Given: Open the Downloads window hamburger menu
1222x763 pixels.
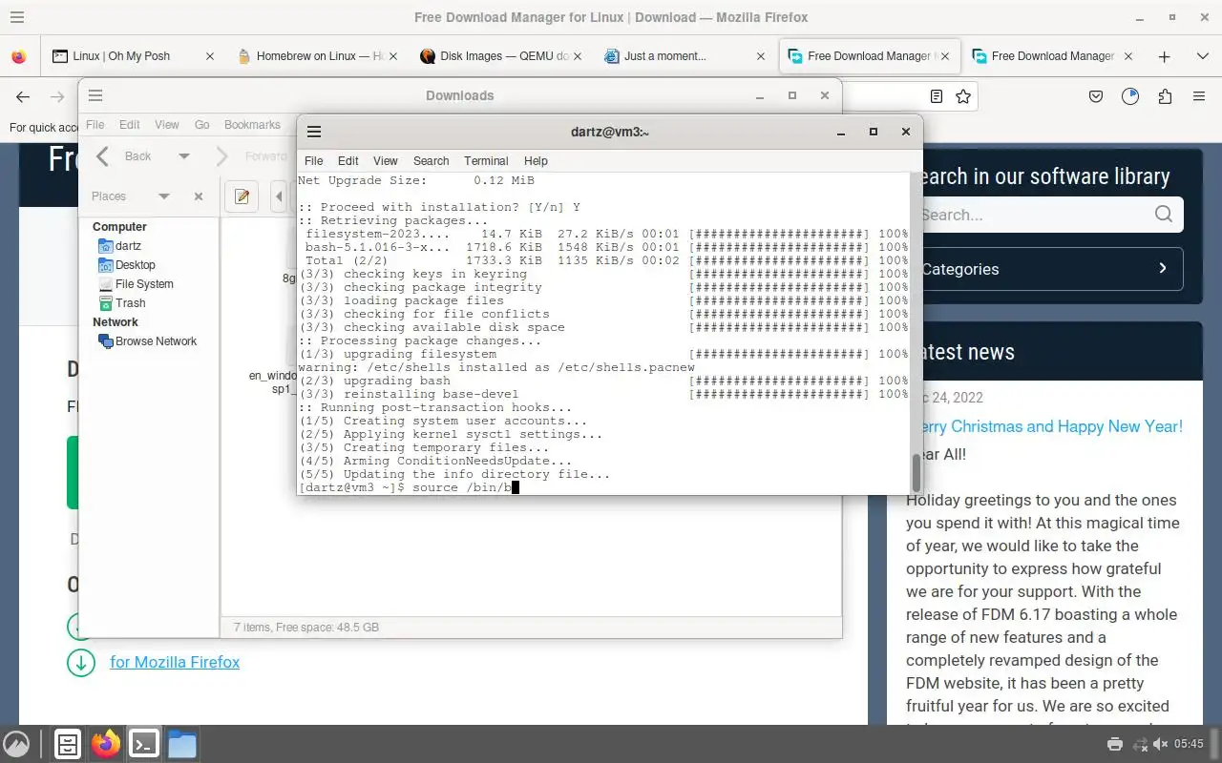Looking at the screenshot, I should (95, 95).
